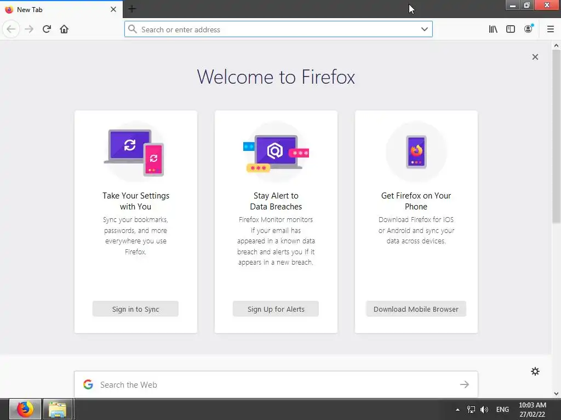Click the Google logo in search box
Image resolution: width=561 pixels, height=420 pixels.
click(88, 384)
